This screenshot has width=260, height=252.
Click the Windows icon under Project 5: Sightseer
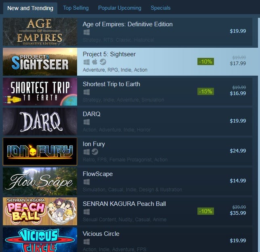pos(86,62)
